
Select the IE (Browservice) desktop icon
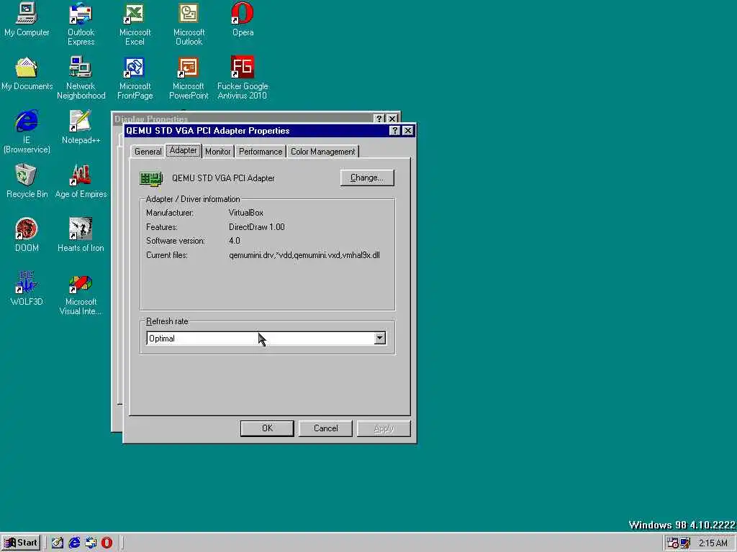pyautogui.click(x=27, y=132)
